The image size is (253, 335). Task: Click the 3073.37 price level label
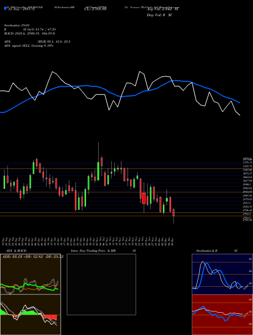pos(247,173)
